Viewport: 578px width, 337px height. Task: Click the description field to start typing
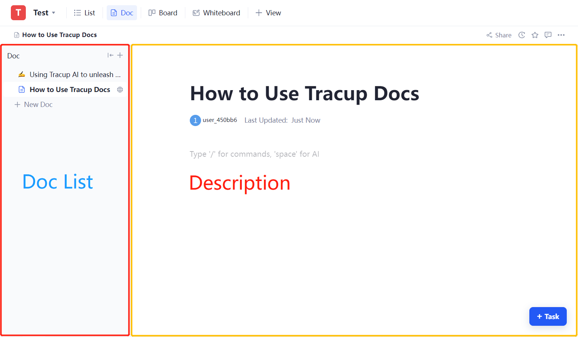point(254,154)
